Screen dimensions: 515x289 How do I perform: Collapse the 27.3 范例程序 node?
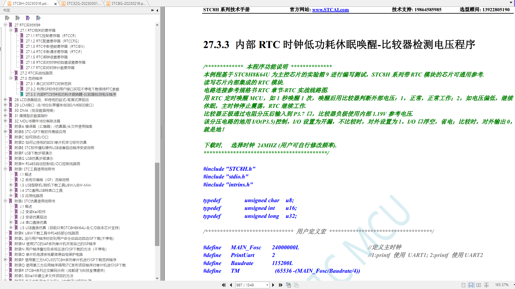pos(11,78)
